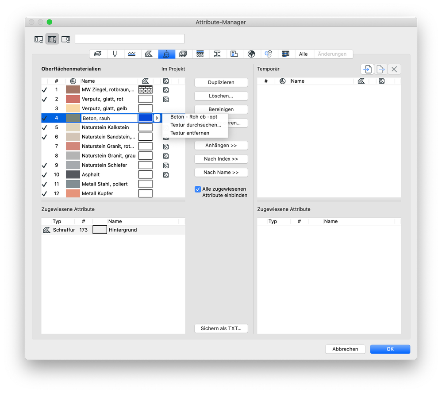Select 'Textur durchsuchen...' menu entry
The height and width of the screenshot is (393, 442).
[196, 125]
